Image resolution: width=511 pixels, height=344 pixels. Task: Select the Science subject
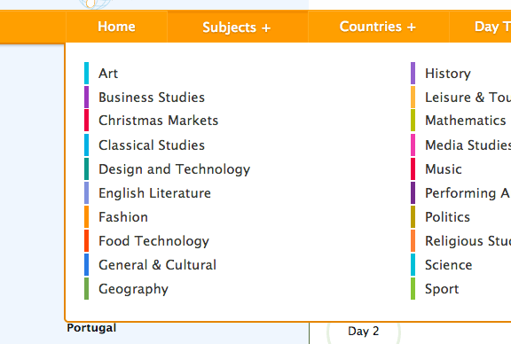click(448, 265)
